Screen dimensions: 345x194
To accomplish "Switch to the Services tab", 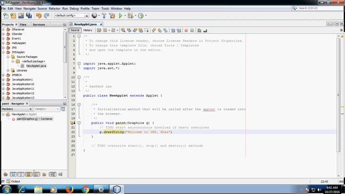I will (39, 25).
